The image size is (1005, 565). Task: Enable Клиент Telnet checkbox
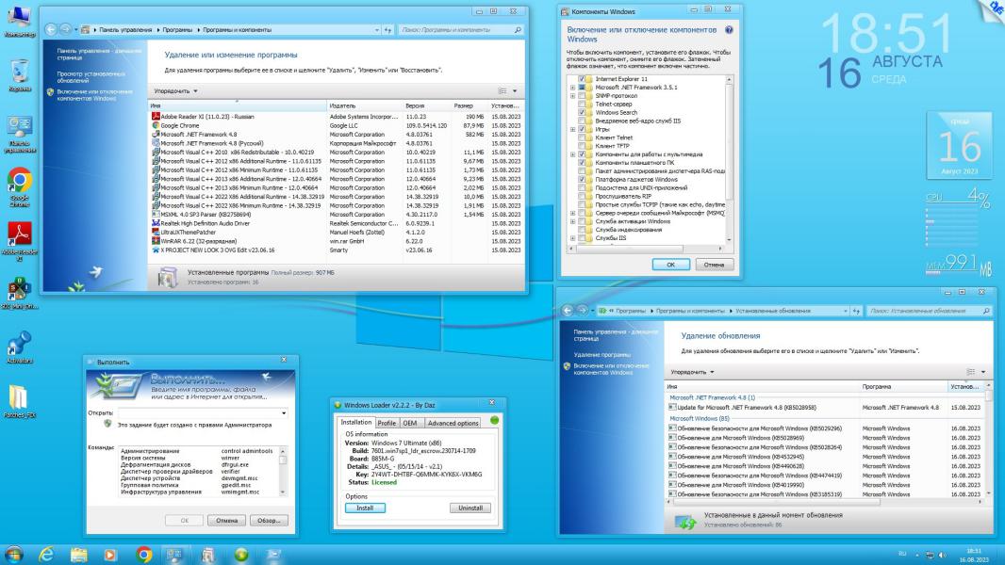click(582, 137)
